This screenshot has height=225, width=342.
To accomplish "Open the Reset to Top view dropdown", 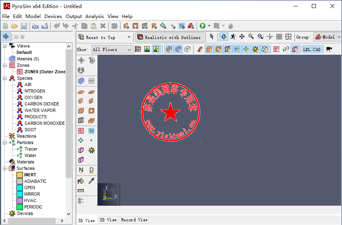I will [x=129, y=37].
